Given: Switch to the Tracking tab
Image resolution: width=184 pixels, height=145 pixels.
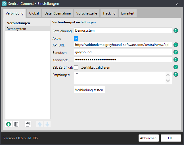Looking at the screenshot, I should point(109,13).
